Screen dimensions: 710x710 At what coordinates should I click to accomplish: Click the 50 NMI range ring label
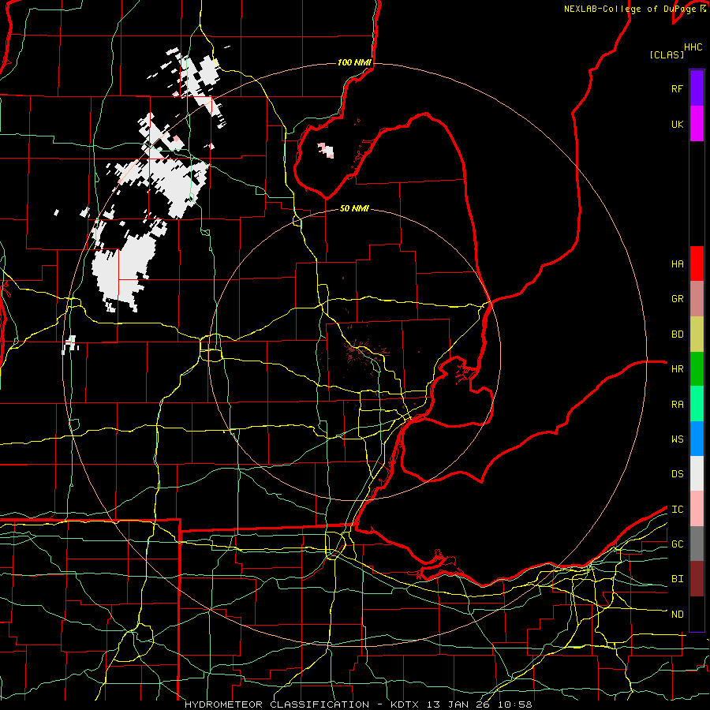[354, 208]
